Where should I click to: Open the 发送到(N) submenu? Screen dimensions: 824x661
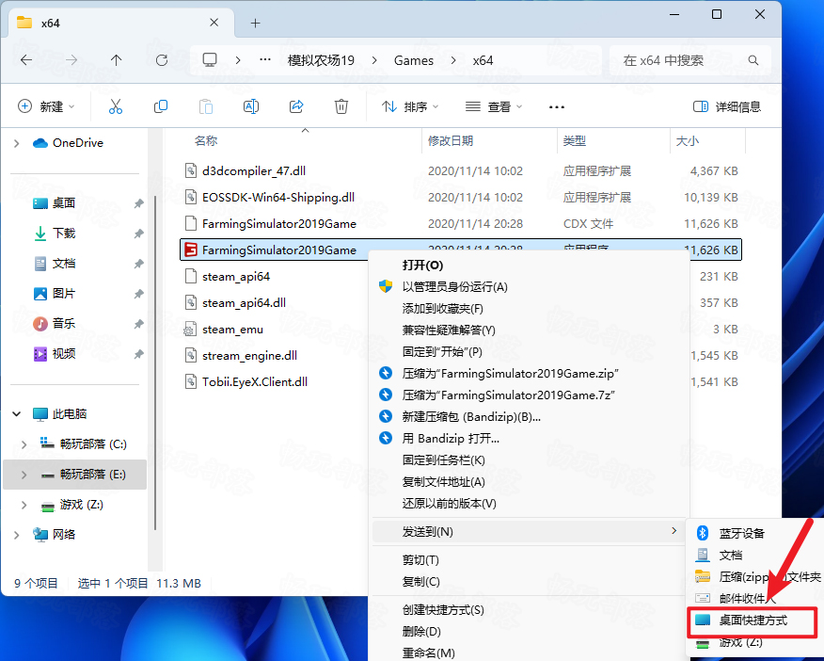click(528, 532)
